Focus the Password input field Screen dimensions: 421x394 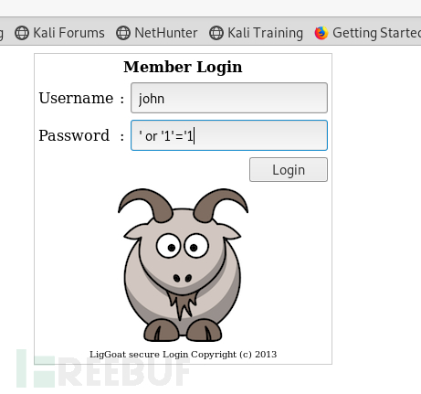pyautogui.click(x=229, y=135)
